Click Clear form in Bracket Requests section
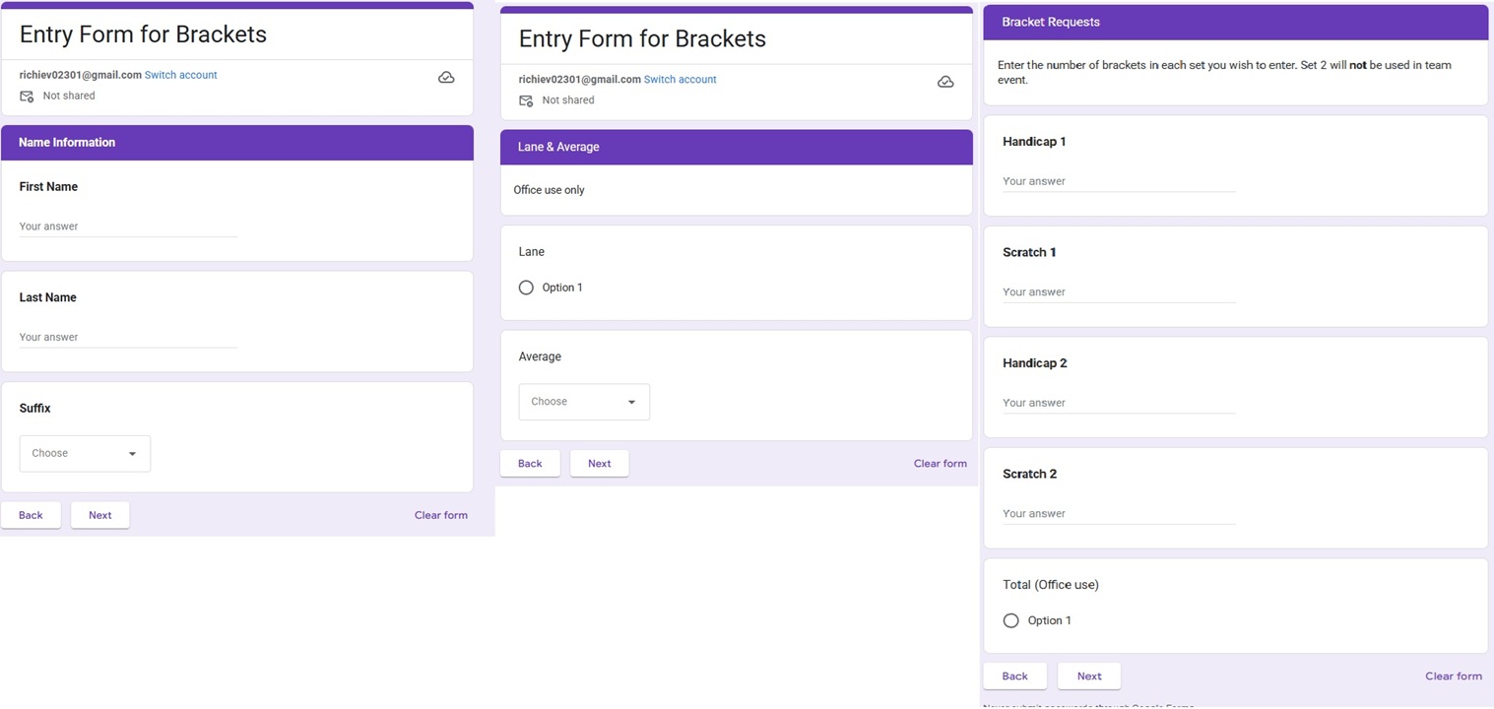This screenshot has height=709, width=1494. point(1453,677)
